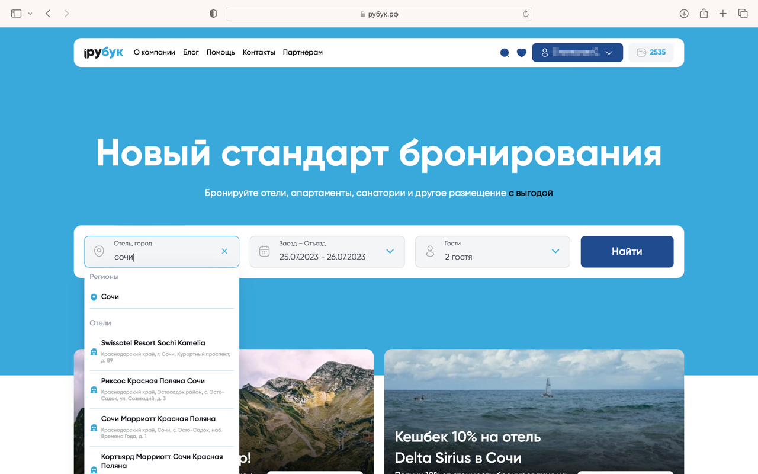The height and width of the screenshot is (474, 758).
Task: Open favorites via the heart icon
Action: click(521, 53)
